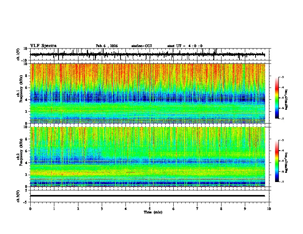The height and width of the screenshot is (234, 303).
Task: Click the time axis tick label "4"
Action: pos(126,209)
